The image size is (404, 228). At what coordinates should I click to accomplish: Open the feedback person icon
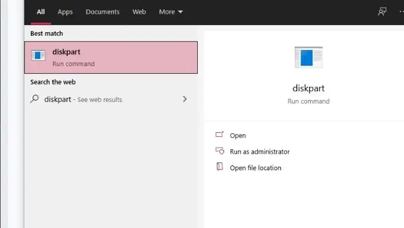point(382,11)
